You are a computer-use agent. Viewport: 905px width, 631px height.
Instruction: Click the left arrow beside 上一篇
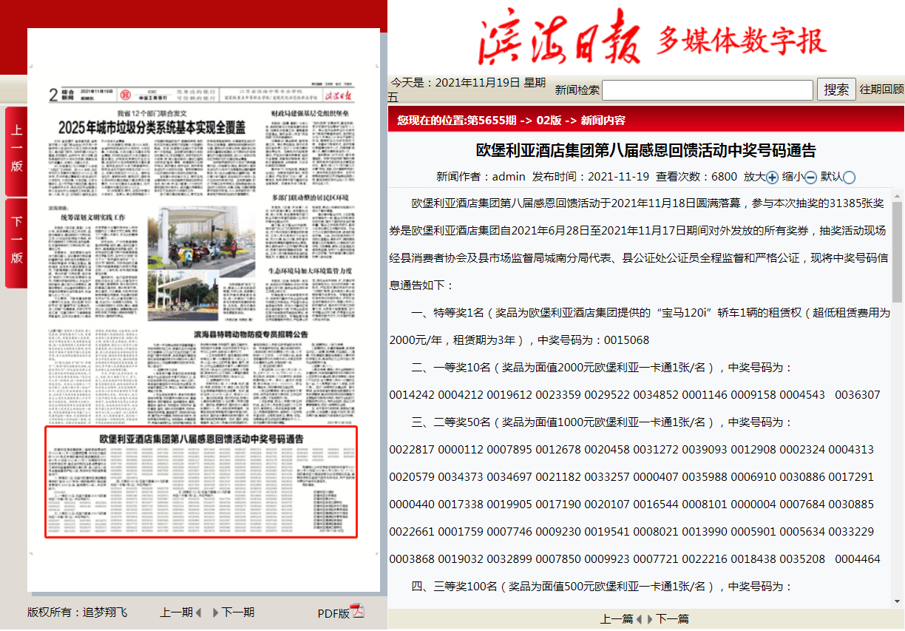(640, 619)
